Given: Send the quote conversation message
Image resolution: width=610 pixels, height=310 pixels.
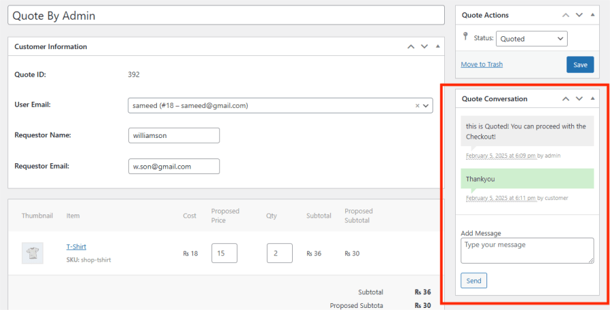Looking at the screenshot, I should point(474,281).
